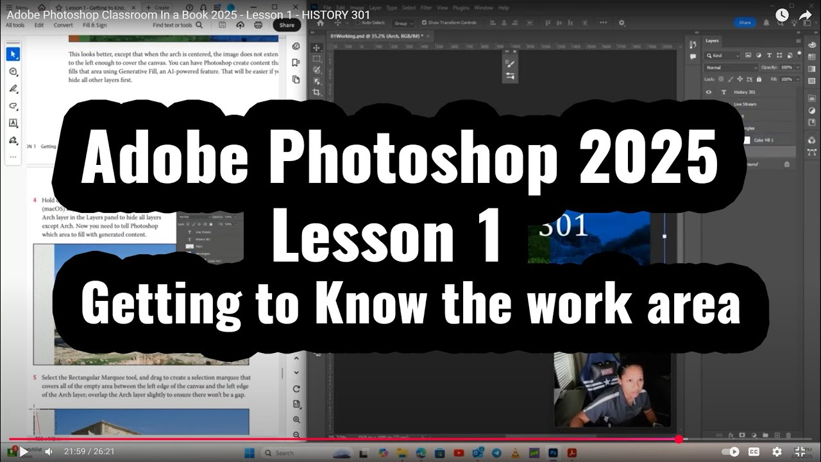Choose Acrobat's highlight pen tool
Viewport: 821px width, 462px height.
click(13, 89)
